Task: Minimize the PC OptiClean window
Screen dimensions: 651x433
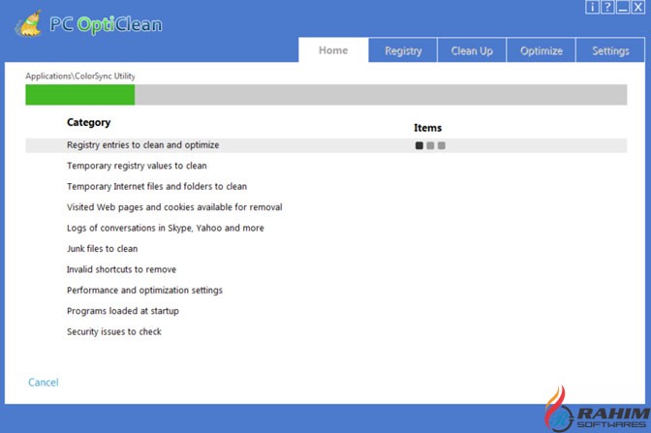Action: click(x=623, y=7)
